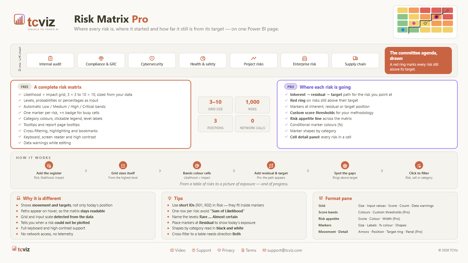Click the 3–10 grid size stat tile

point(215,105)
